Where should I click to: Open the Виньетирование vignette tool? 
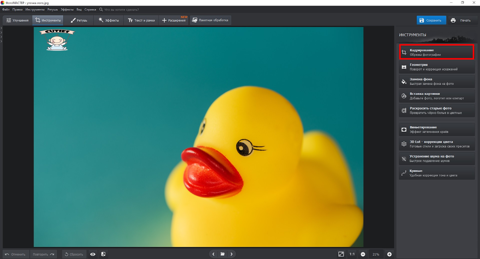(437, 129)
